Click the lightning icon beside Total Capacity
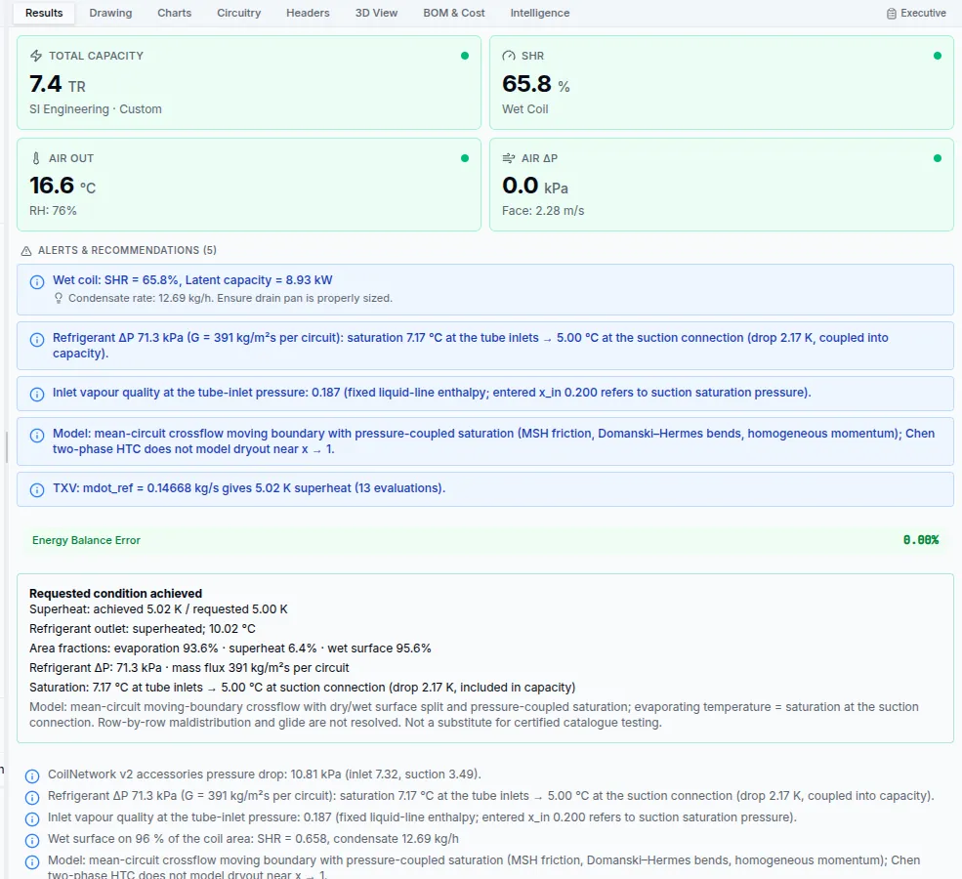 coord(36,56)
